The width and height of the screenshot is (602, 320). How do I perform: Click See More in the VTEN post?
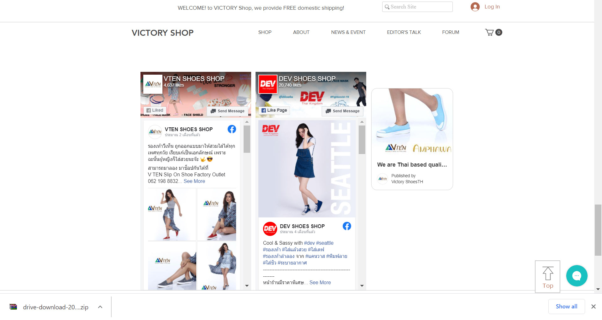(194, 181)
